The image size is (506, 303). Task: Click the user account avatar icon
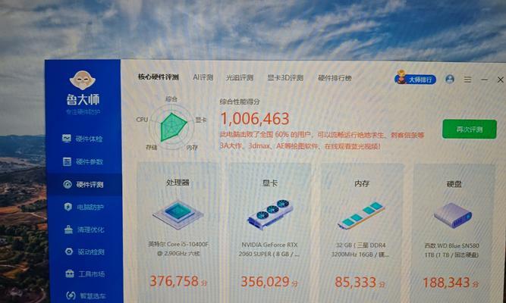click(450, 79)
